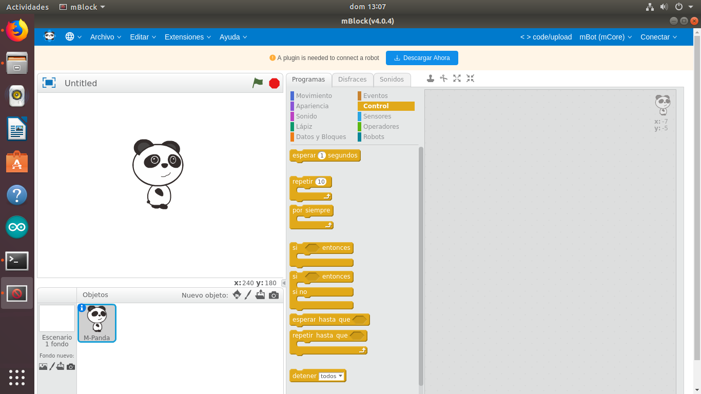Click the Descargar Ahora button
The width and height of the screenshot is (701, 394).
[x=422, y=58]
